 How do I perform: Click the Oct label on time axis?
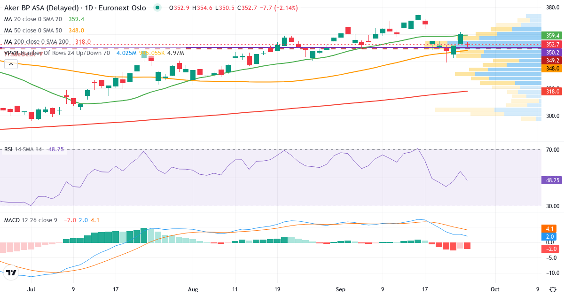494,289
